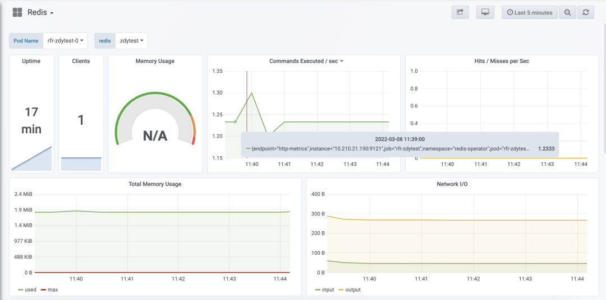The image size is (606, 300).
Task: Open the Last 5 minutes time picker
Action: 530,12
